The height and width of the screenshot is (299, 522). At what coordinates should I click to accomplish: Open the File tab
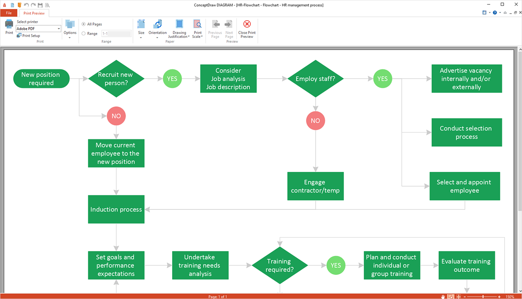[x=9, y=13]
